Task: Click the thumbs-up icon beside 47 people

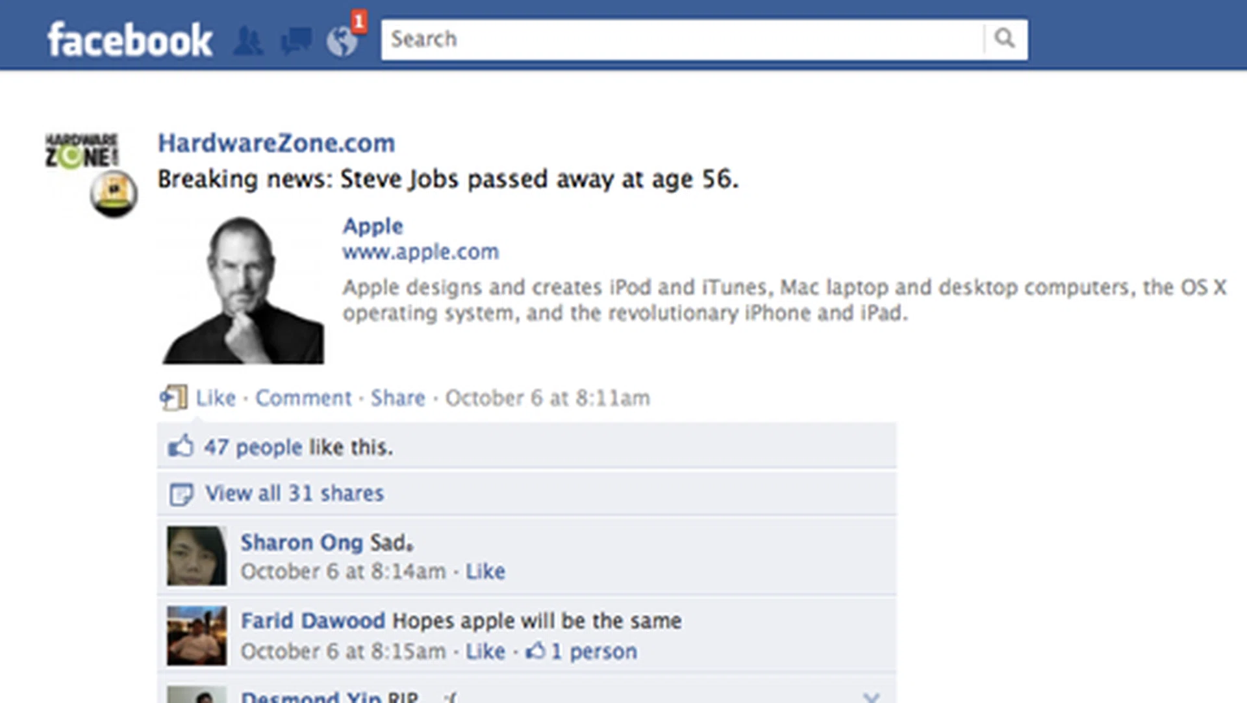Action: pos(181,447)
